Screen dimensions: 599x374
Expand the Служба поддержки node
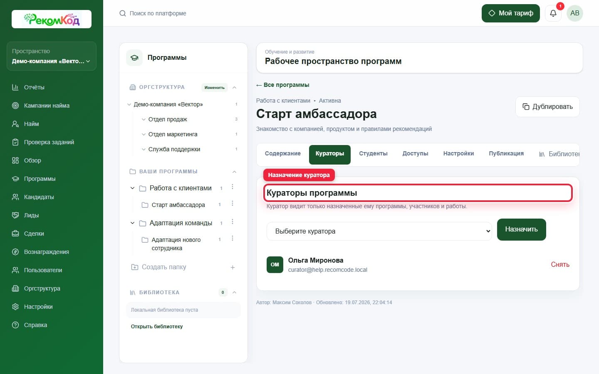[x=144, y=149]
